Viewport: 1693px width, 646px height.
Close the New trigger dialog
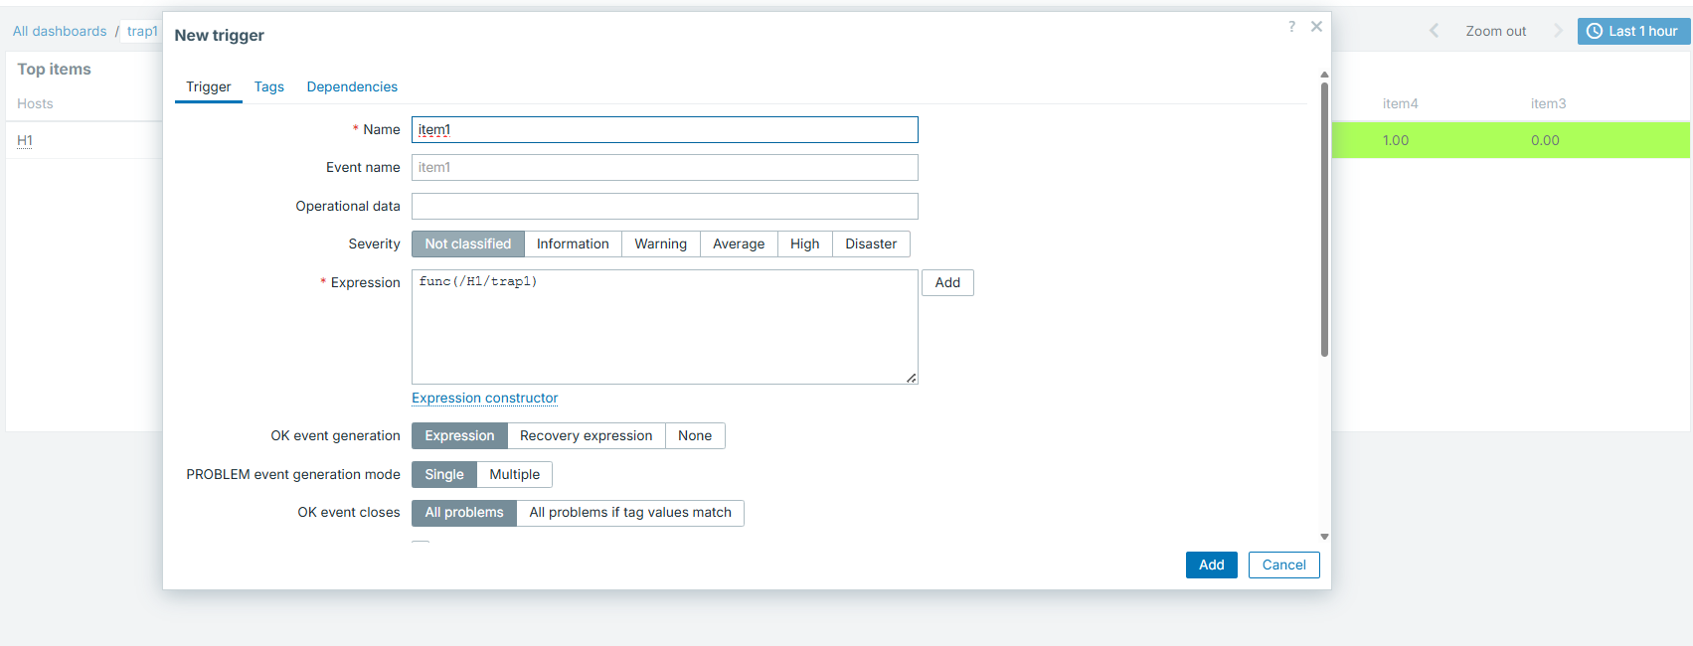click(x=1316, y=27)
